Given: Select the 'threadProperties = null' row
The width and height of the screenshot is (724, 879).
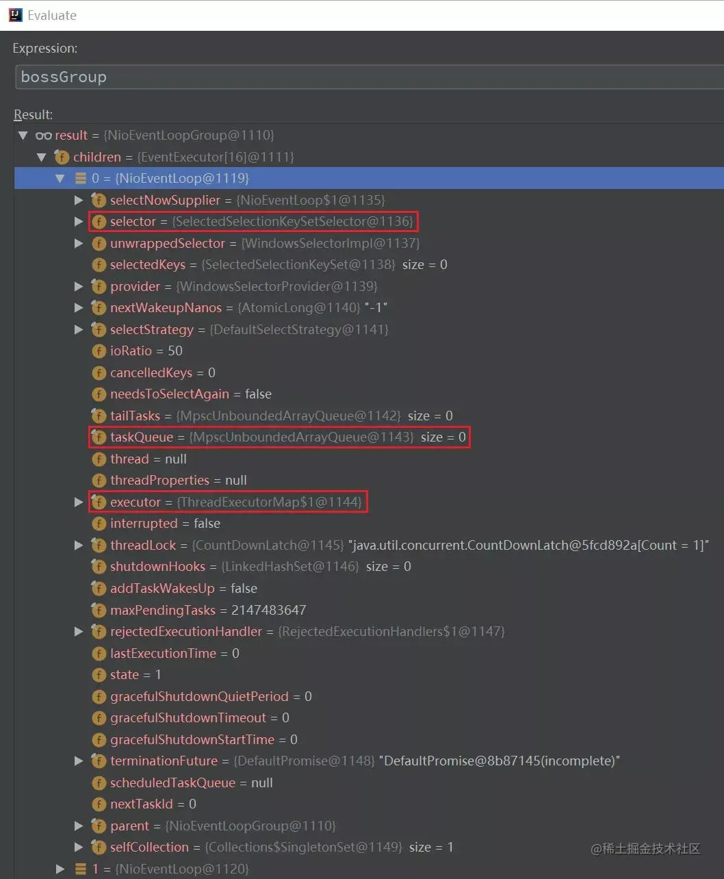Looking at the screenshot, I should (x=179, y=481).
